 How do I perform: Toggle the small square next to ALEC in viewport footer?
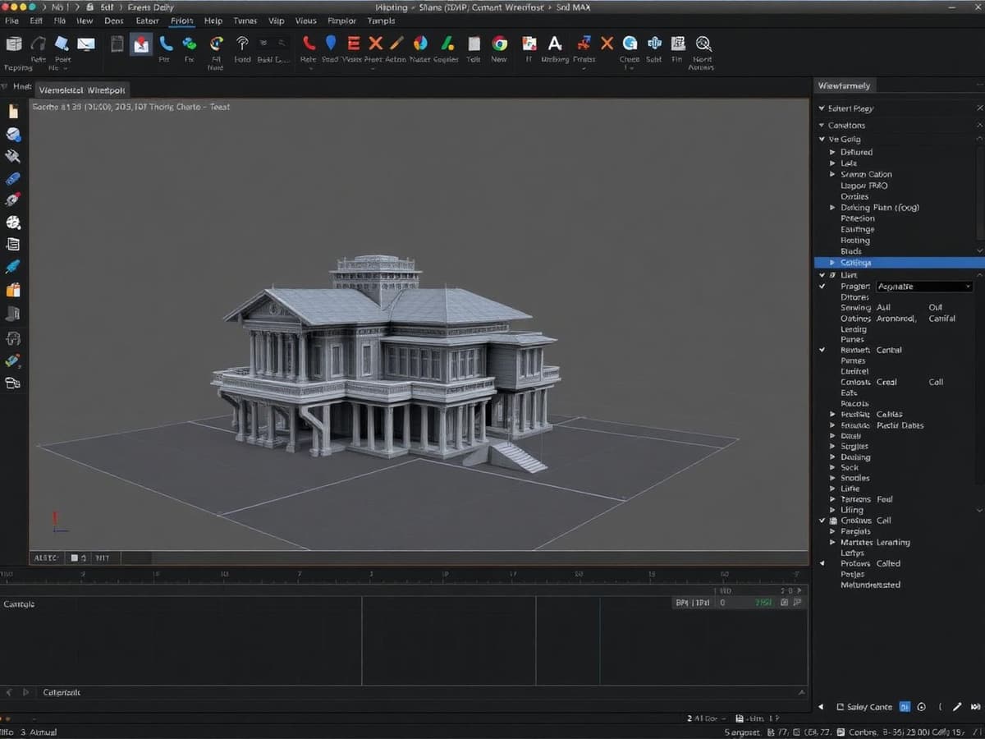(x=73, y=558)
